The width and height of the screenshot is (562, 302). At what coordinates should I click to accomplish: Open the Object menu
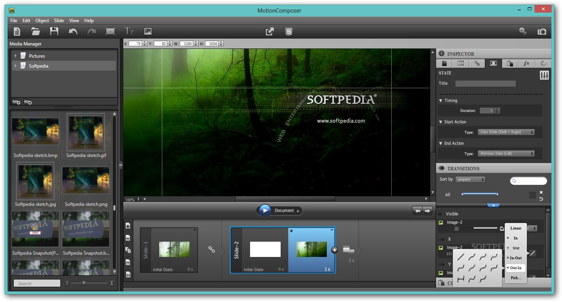42,21
